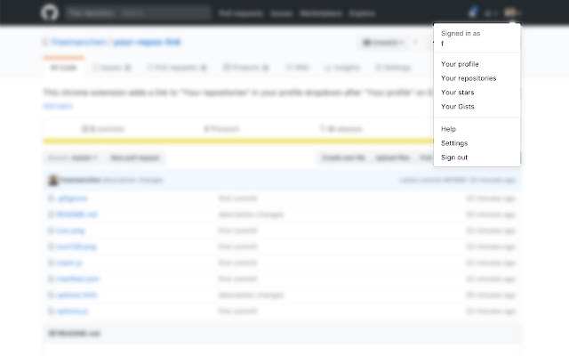Open Issues in the top navigation
Screen dimensions: 569x356
pos(281,13)
